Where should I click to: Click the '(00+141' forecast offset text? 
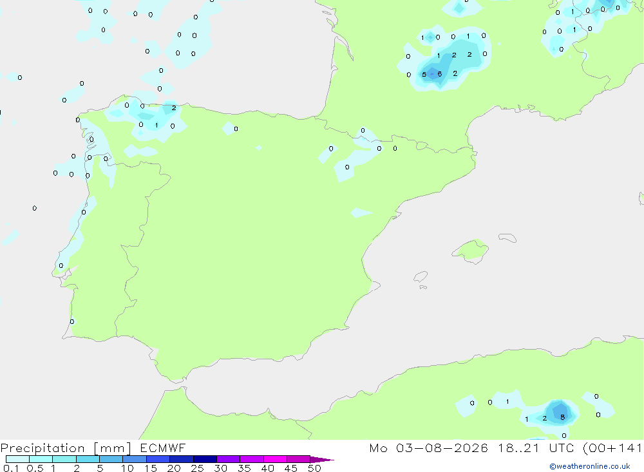point(612,448)
